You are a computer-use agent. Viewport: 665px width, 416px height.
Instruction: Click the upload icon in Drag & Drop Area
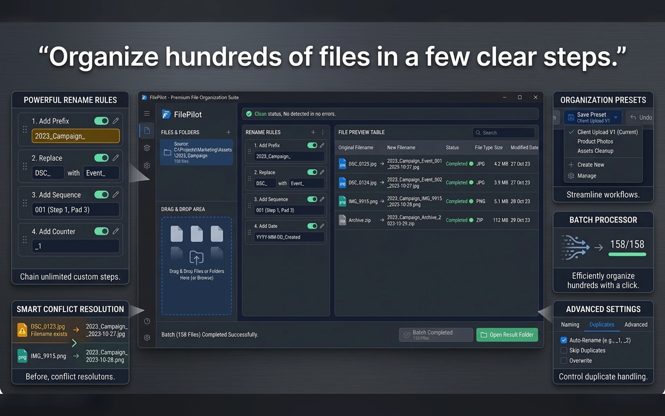click(196, 258)
